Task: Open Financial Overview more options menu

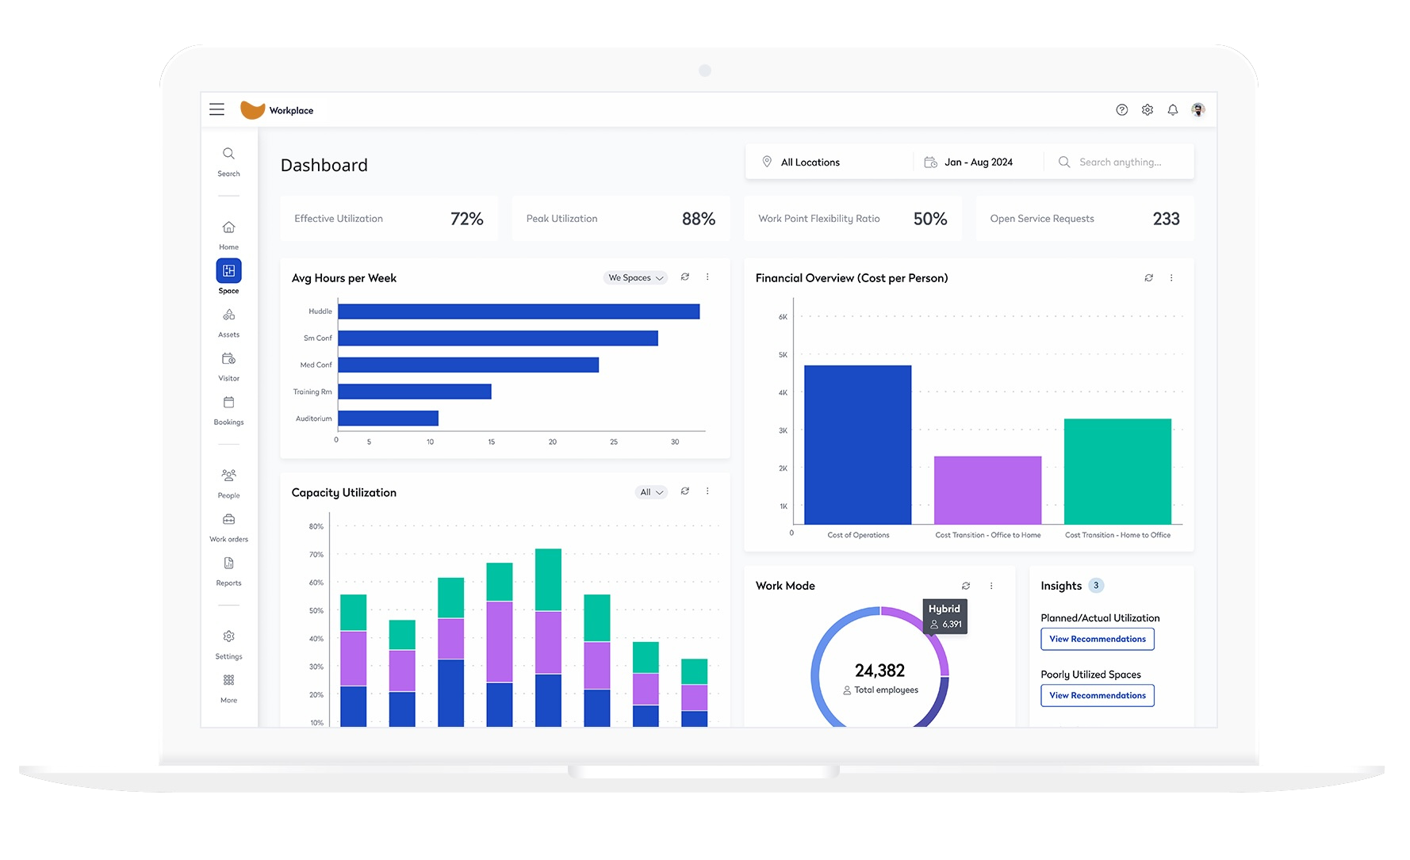Action: pyautogui.click(x=1171, y=278)
